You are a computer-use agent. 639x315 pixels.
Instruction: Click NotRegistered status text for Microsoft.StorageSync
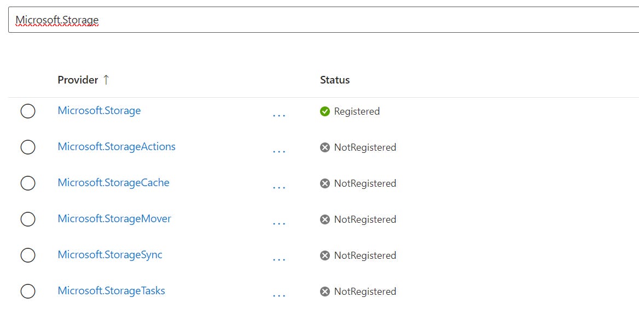365,255
